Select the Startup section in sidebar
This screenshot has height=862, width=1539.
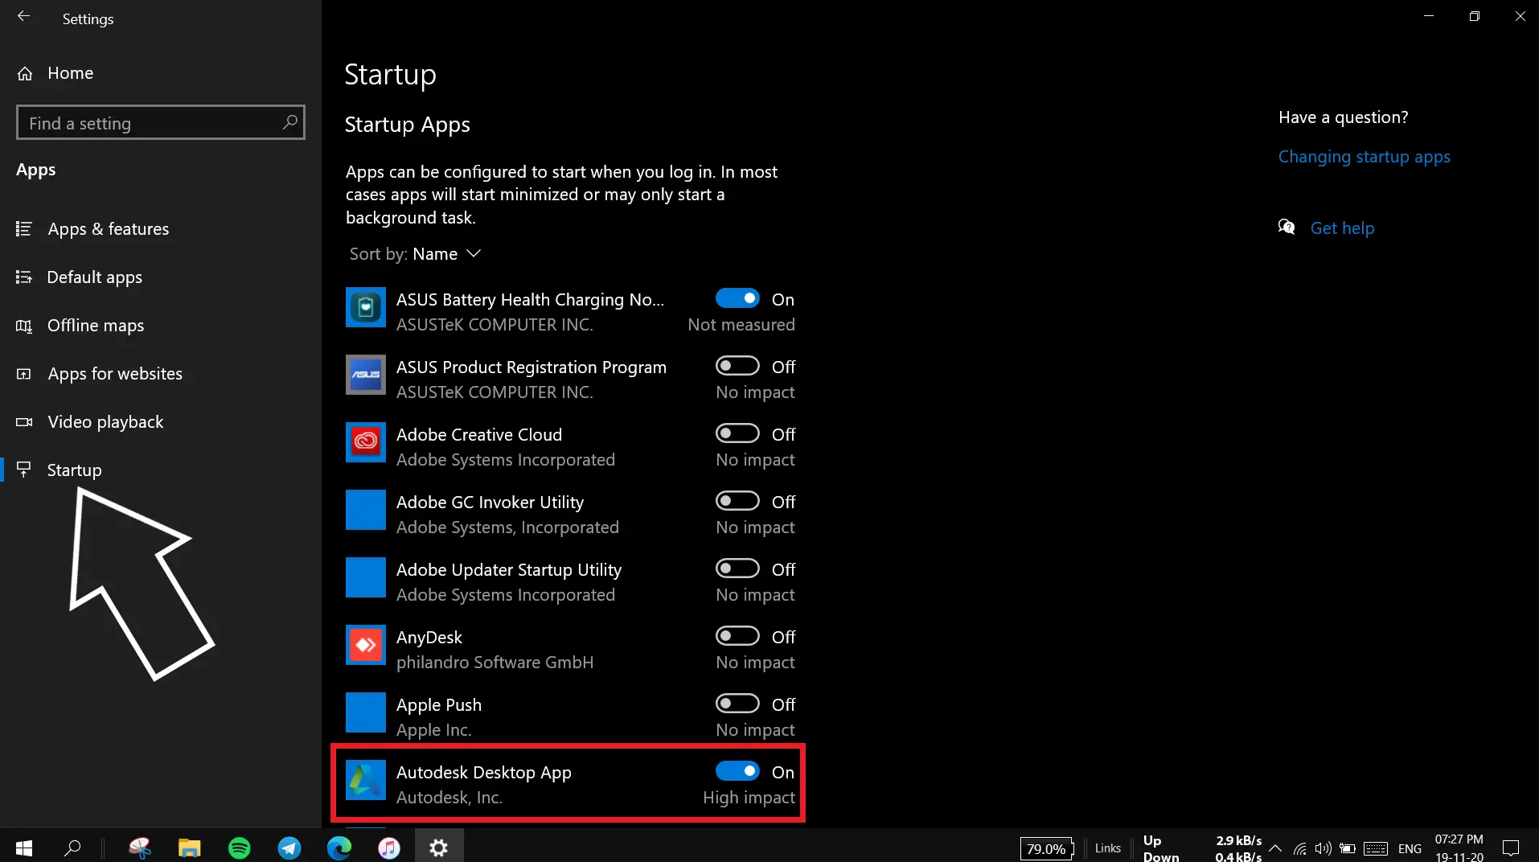[74, 470]
